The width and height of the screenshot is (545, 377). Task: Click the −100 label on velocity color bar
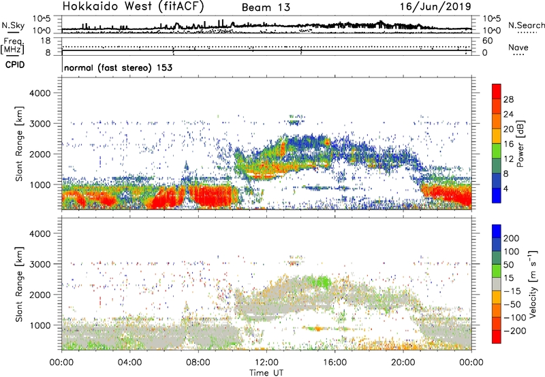coord(515,318)
